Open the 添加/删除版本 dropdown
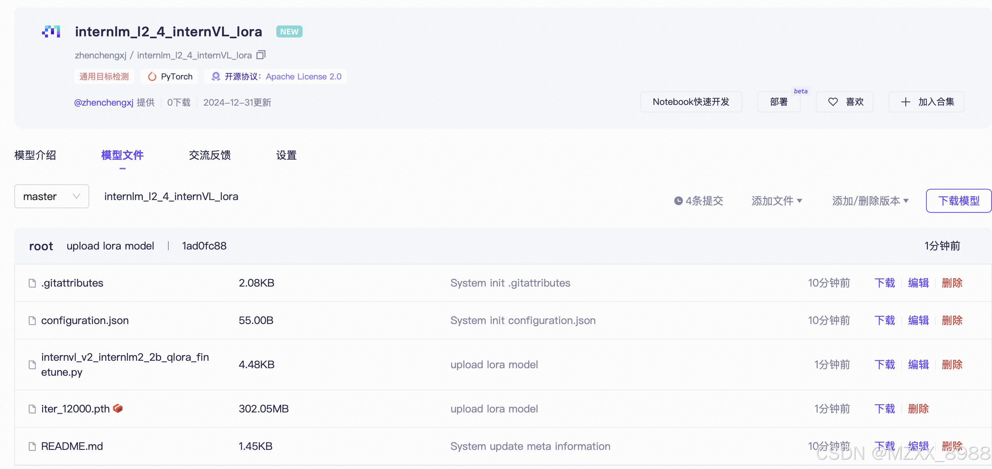Viewport: 992px width, 469px height. [x=869, y=200]
